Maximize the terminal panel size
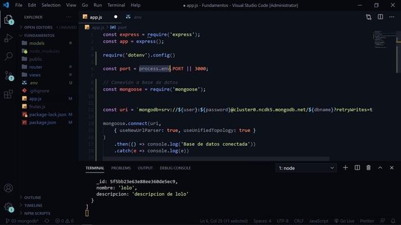Image resolution: width=401 pixels, height=225 pixels. tap(380, 167)
